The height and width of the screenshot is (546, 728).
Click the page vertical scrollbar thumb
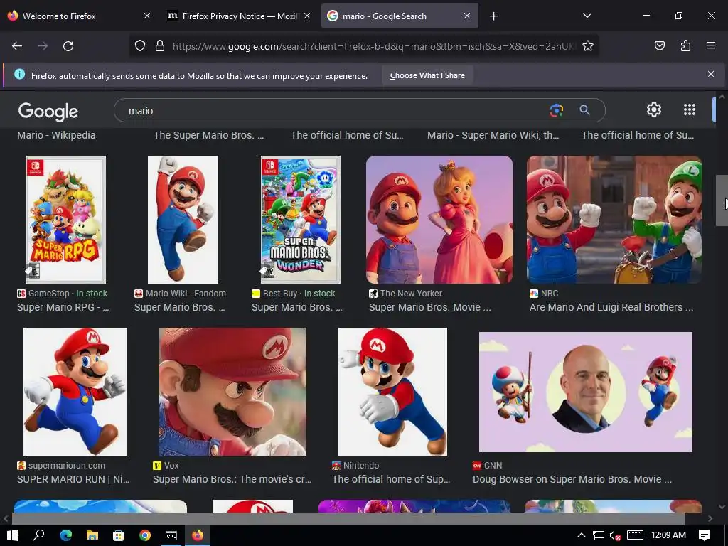[722, 200]
